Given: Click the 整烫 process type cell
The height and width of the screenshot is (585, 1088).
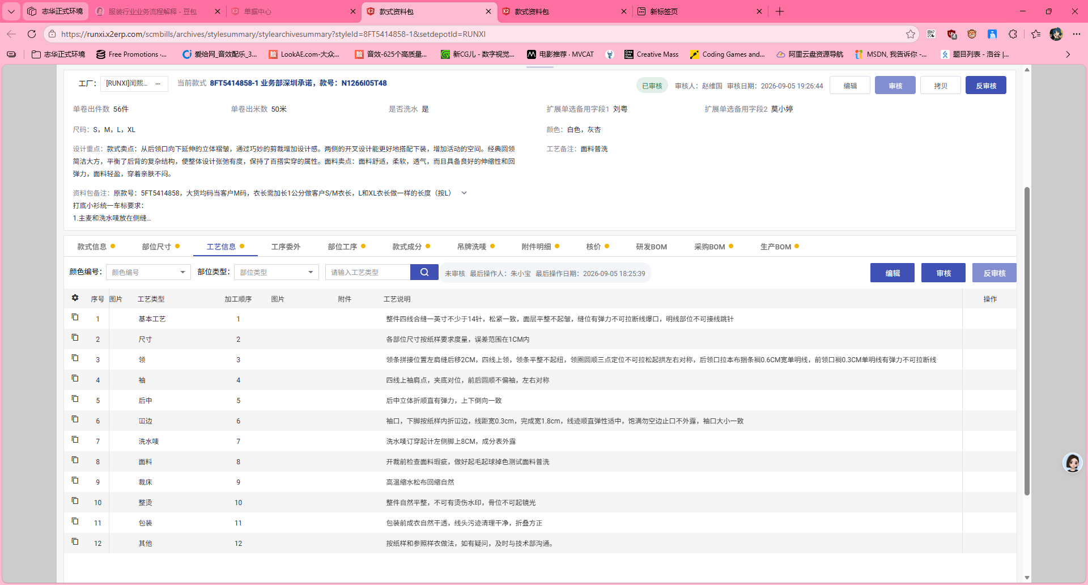Looking at the screenshot, I should pyautogui.click(x=145, y=503).
